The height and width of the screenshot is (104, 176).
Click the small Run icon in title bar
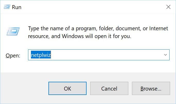7,7
